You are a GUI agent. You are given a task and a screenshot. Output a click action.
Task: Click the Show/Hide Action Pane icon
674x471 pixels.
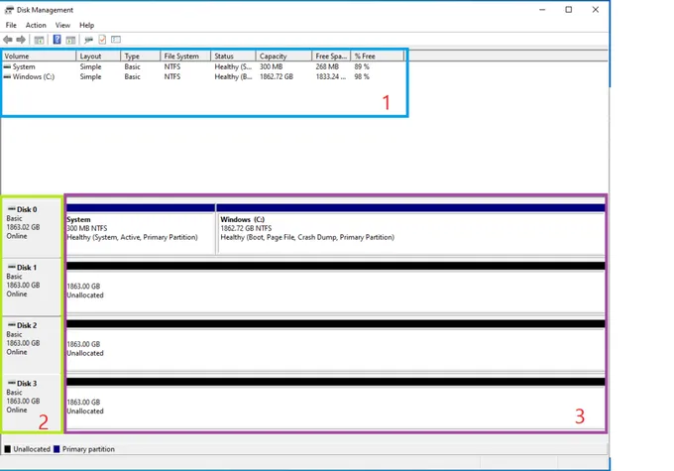pos(71,40)
